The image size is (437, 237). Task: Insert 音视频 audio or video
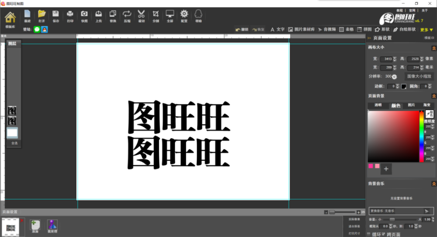point(327,30)
